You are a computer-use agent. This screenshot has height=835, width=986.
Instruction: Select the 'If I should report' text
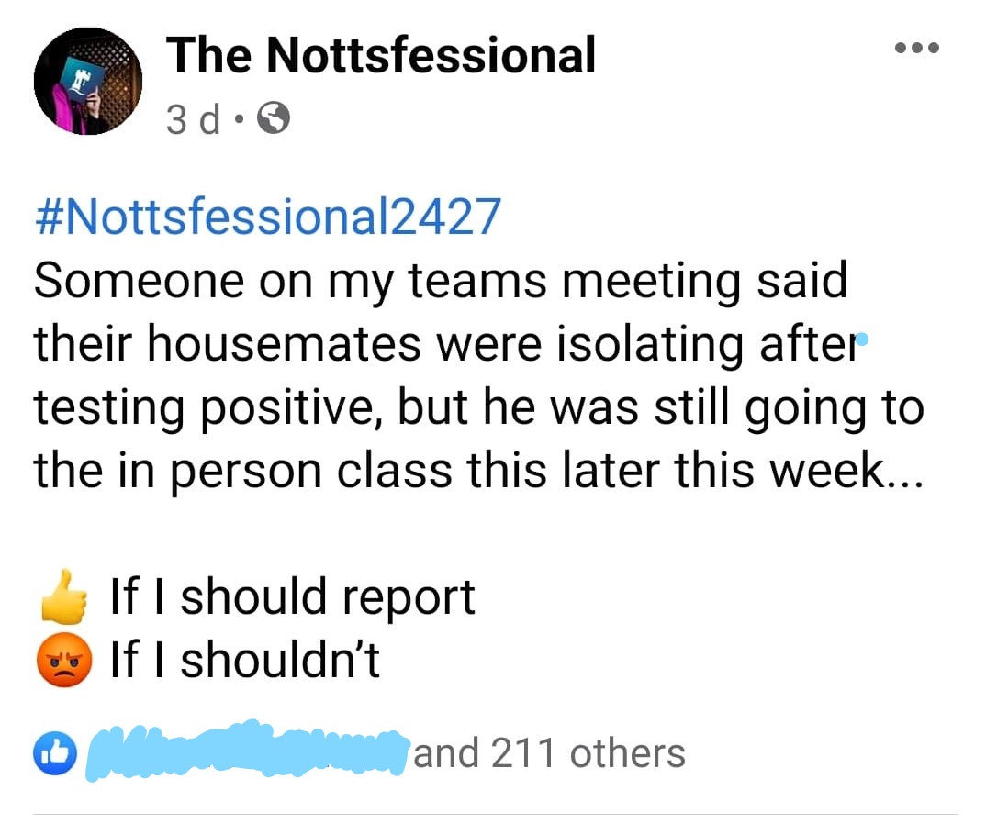click(x=293, y=596)
